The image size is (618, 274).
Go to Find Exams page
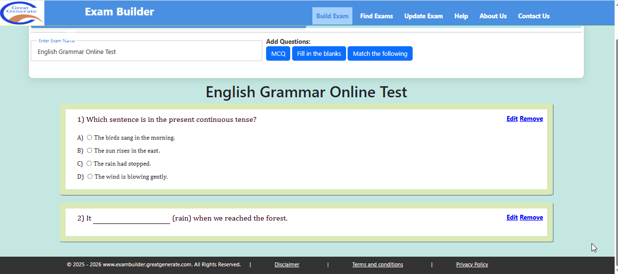(376, 16)
